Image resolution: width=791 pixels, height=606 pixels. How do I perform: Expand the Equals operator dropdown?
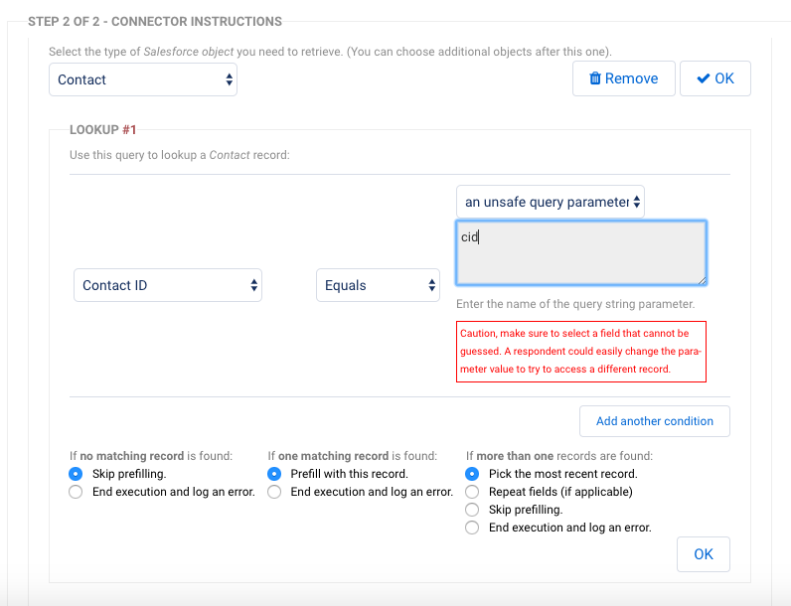(378, 285)
